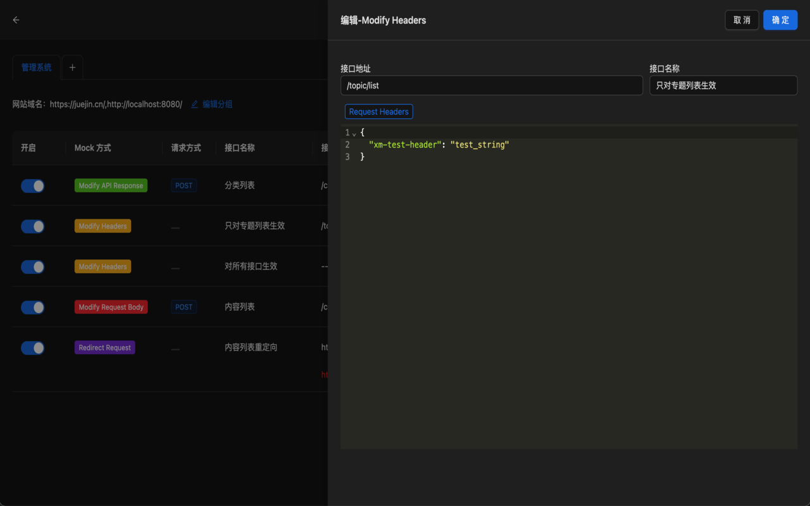810x506 pixels.
Task: Click the Modify Headers badge on 只对专题列表生效 row
Action: click(x=103, y=226)
